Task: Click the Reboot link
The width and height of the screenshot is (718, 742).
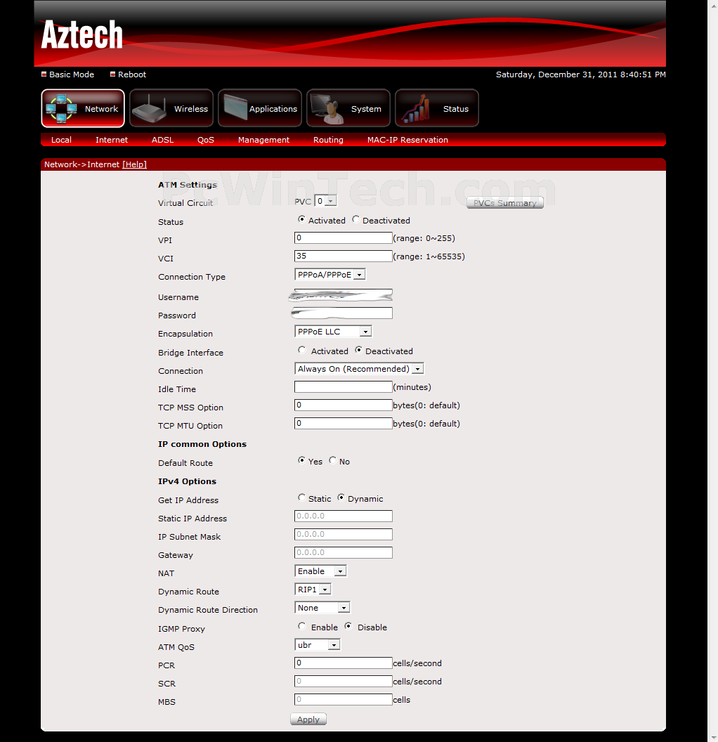Action: [x=132, y=74]
